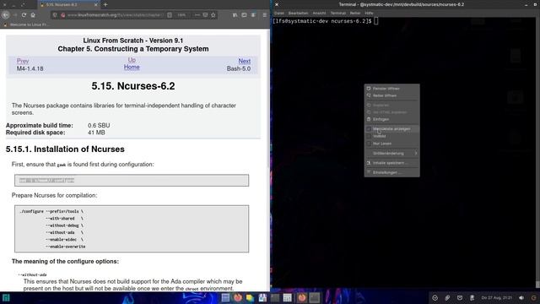Open the volume speaker tray icon

pos(521,298)
